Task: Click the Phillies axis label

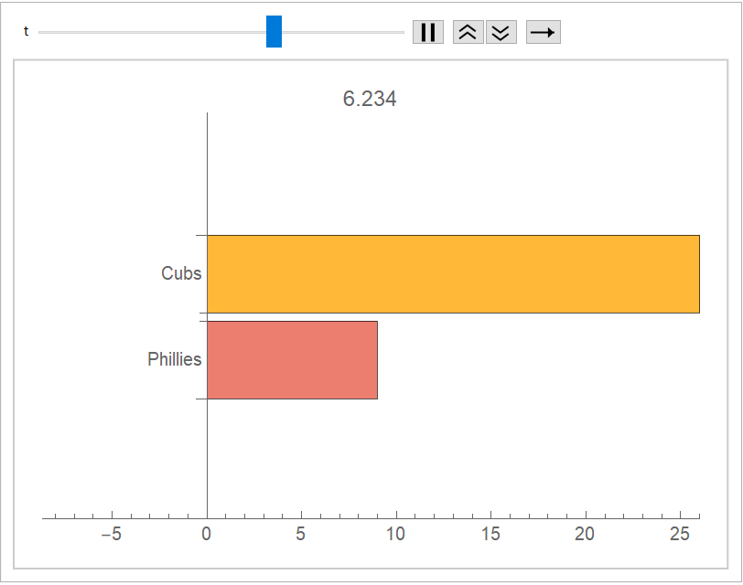Action: point(174,359)
